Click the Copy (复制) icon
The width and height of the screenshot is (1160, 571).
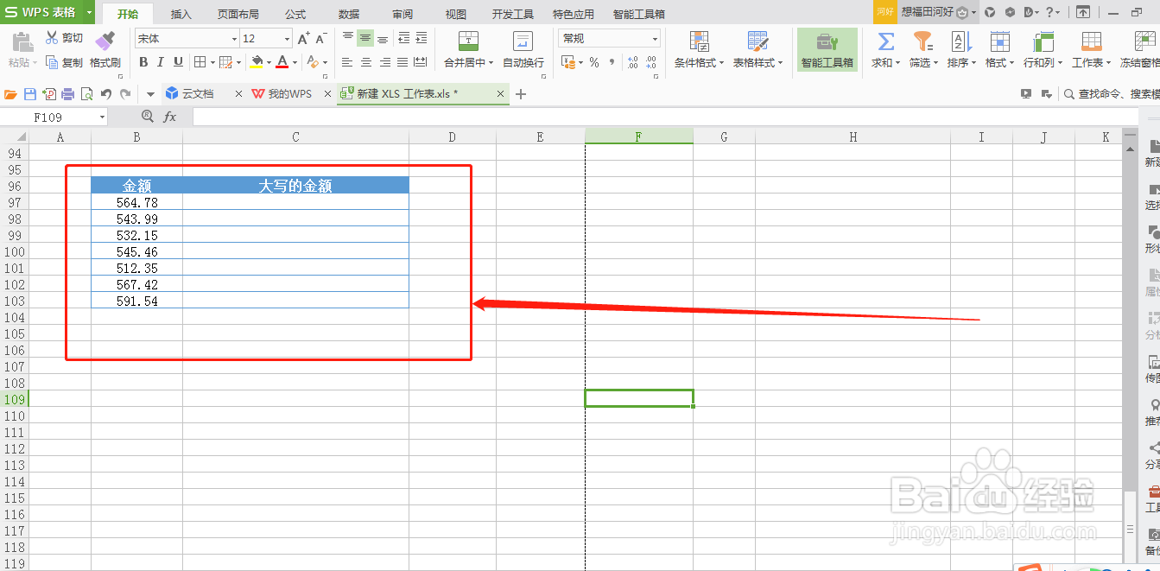coord(52,62)
